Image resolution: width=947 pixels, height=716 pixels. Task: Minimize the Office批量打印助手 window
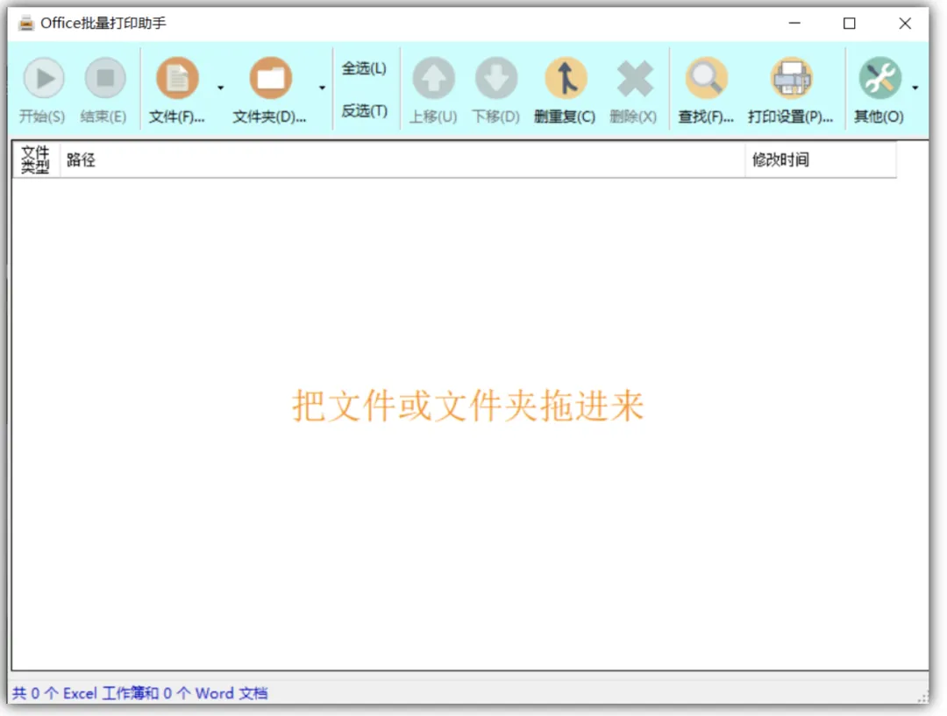pyautogui.click(x=794, y=23)
